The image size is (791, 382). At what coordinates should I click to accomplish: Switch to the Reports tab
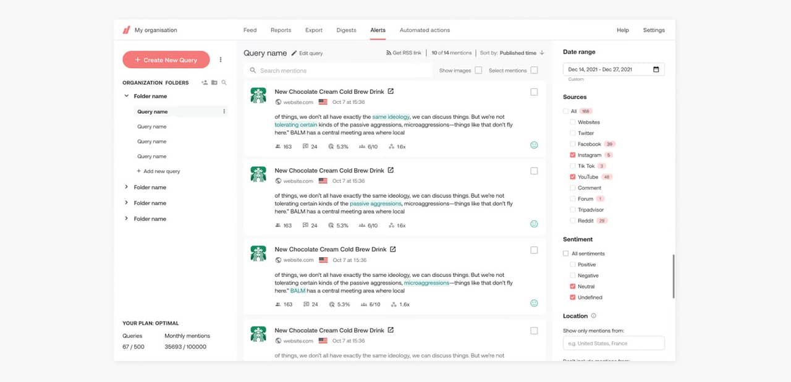point(281,30)
